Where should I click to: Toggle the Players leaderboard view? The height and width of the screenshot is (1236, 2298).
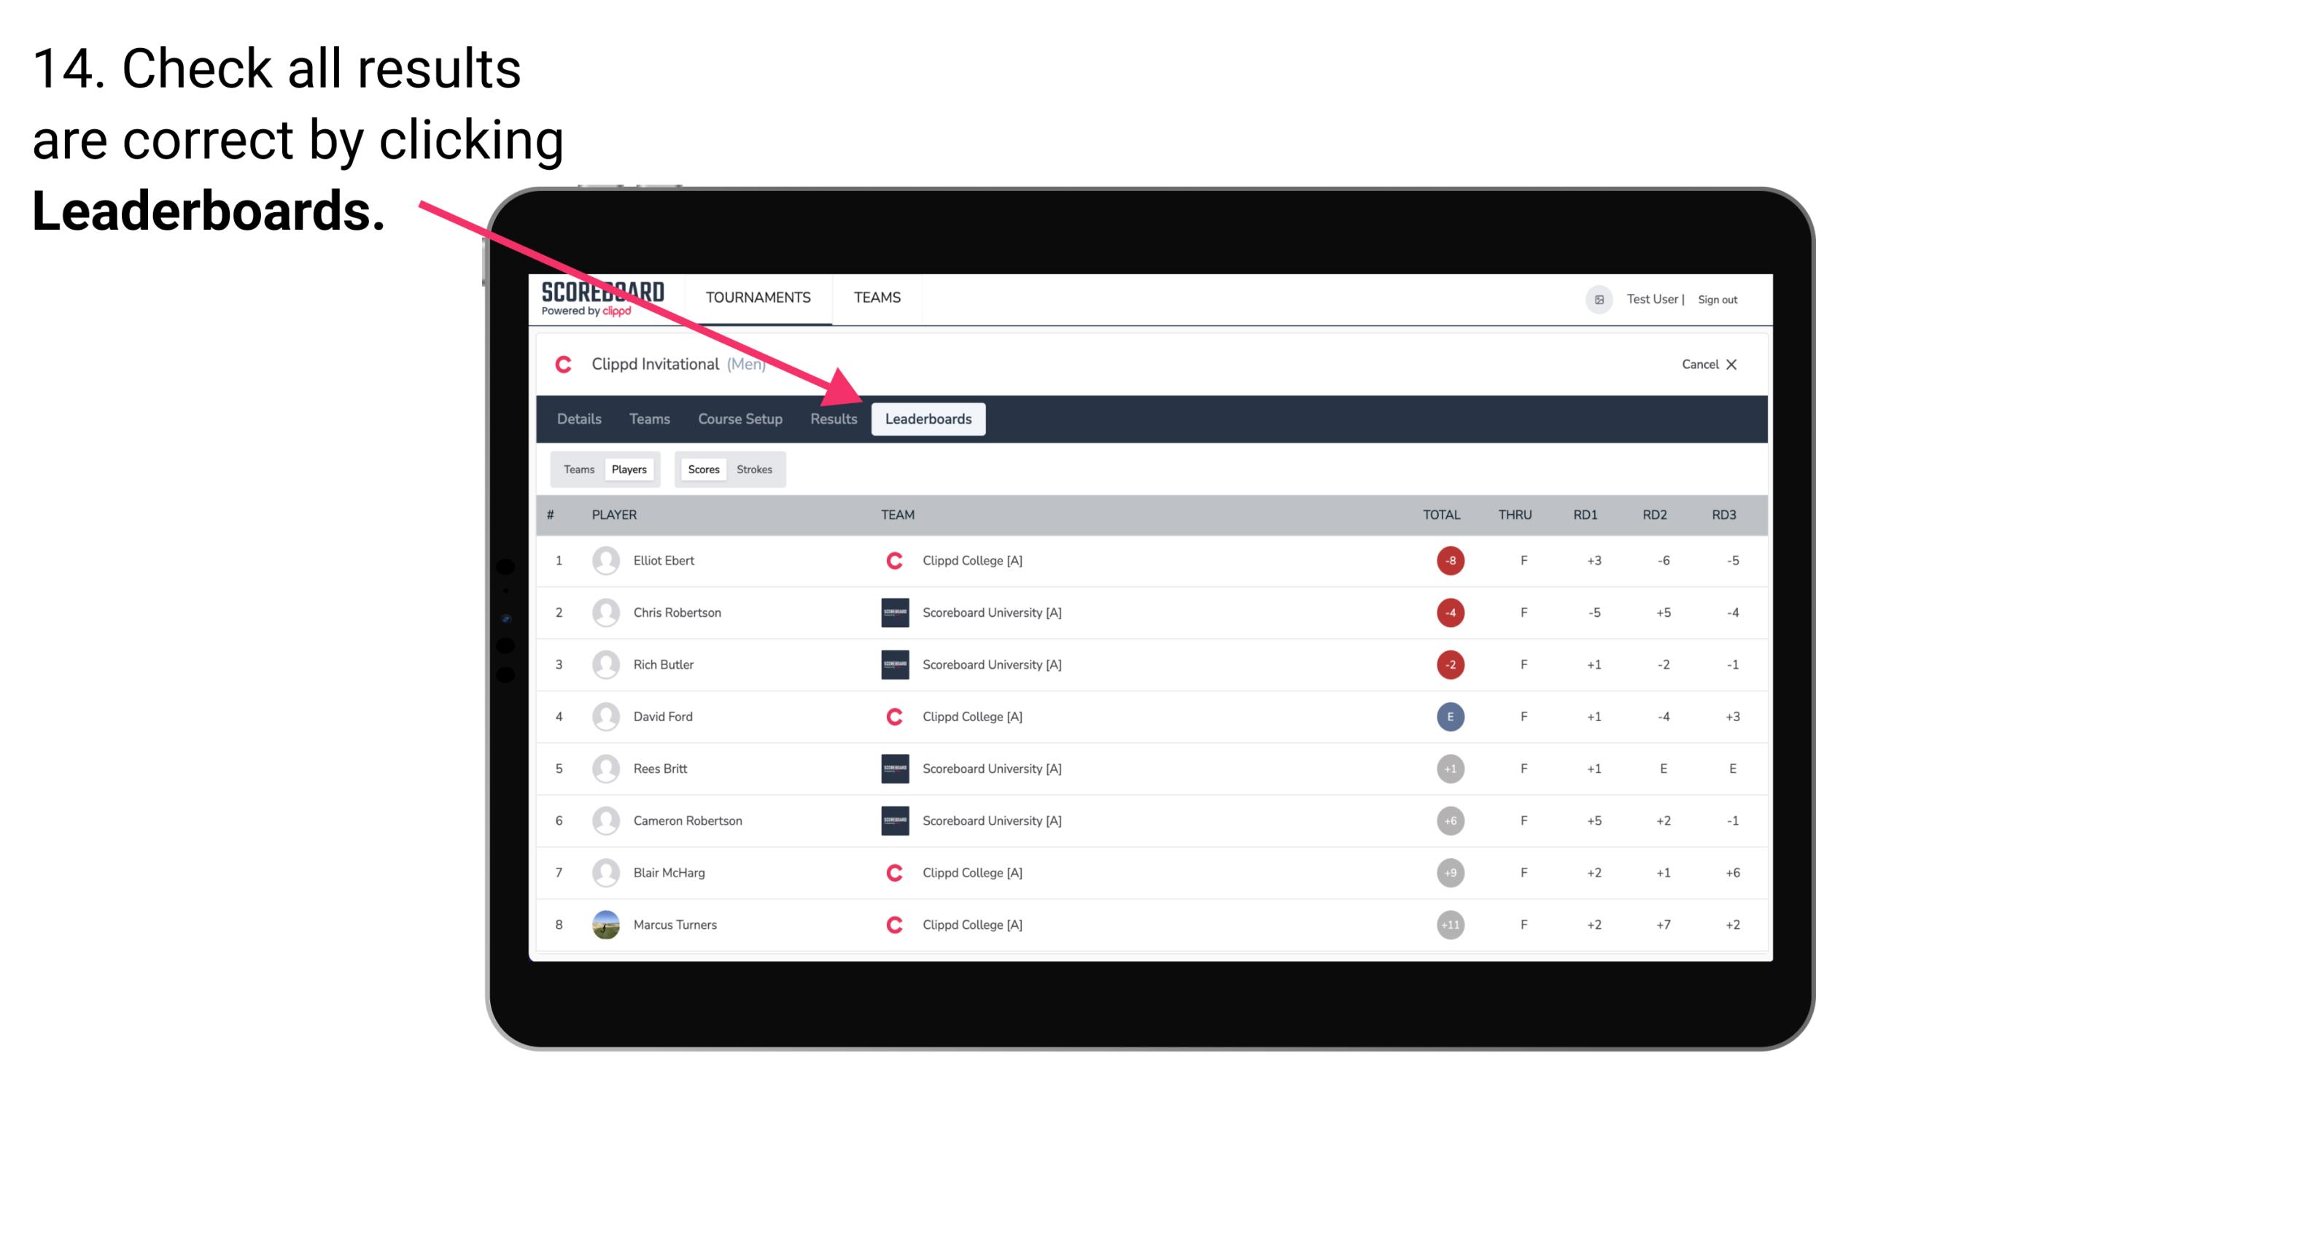pyautogui.click(x=629, y=469)
